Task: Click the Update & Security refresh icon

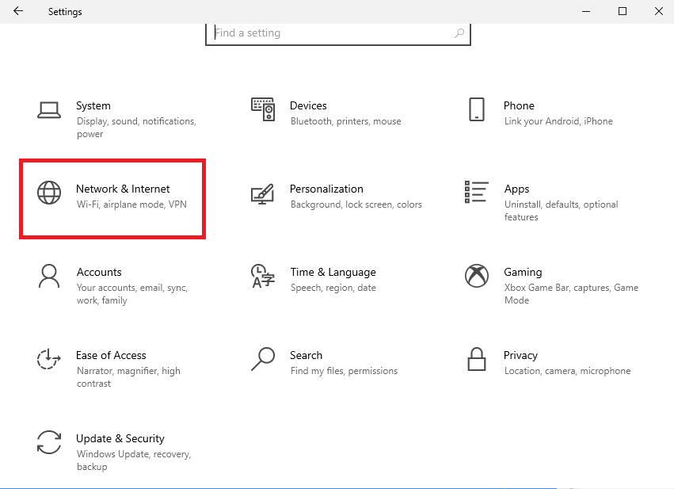Action: [x=49, y=442]
